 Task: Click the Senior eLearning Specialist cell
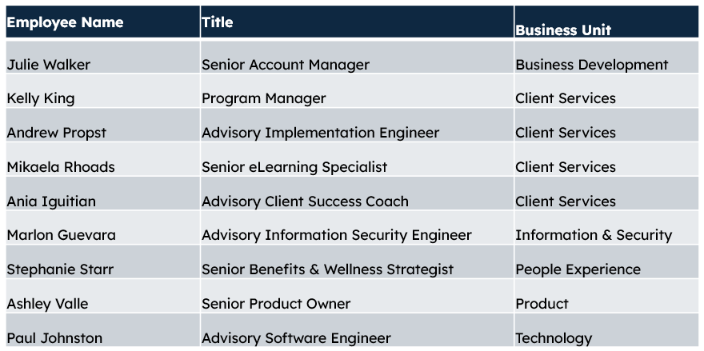(357, 159)
